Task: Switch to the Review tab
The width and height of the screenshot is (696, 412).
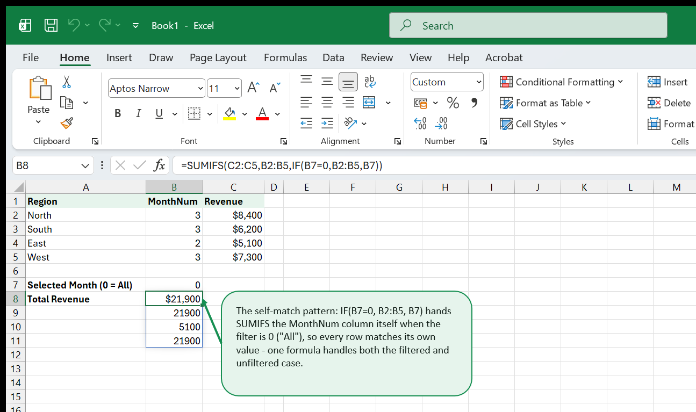Action: pyautogui.click(x=377, y=57)
